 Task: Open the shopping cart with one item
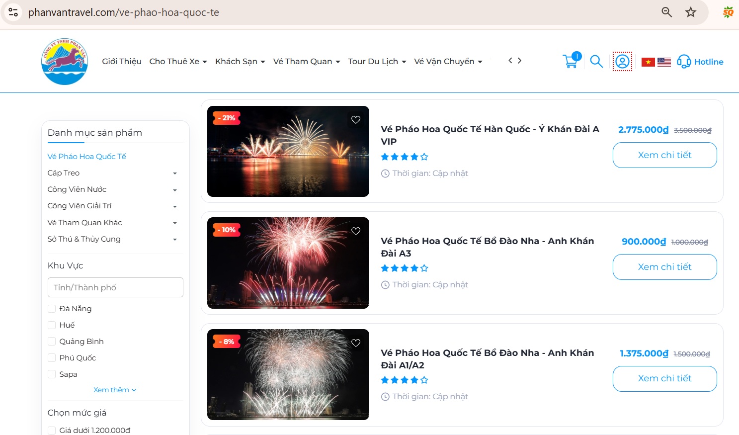pyautogui.click(x=571, y=61)
